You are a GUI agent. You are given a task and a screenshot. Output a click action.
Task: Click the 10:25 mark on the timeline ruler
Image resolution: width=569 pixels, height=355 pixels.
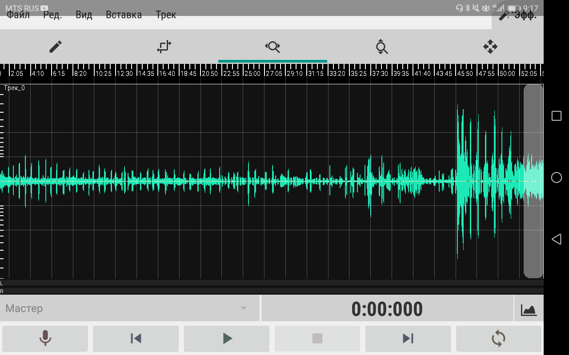coord(103,74)
